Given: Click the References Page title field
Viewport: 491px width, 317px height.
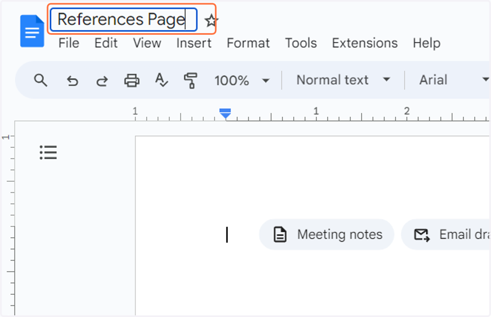Looking at the screenshot, I should pyautogui.click(x=124, y=20).
